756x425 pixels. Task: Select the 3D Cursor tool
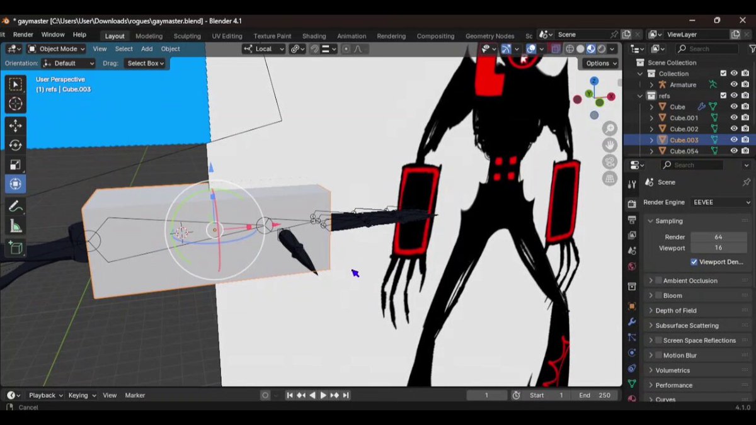[x=16, y=105]
